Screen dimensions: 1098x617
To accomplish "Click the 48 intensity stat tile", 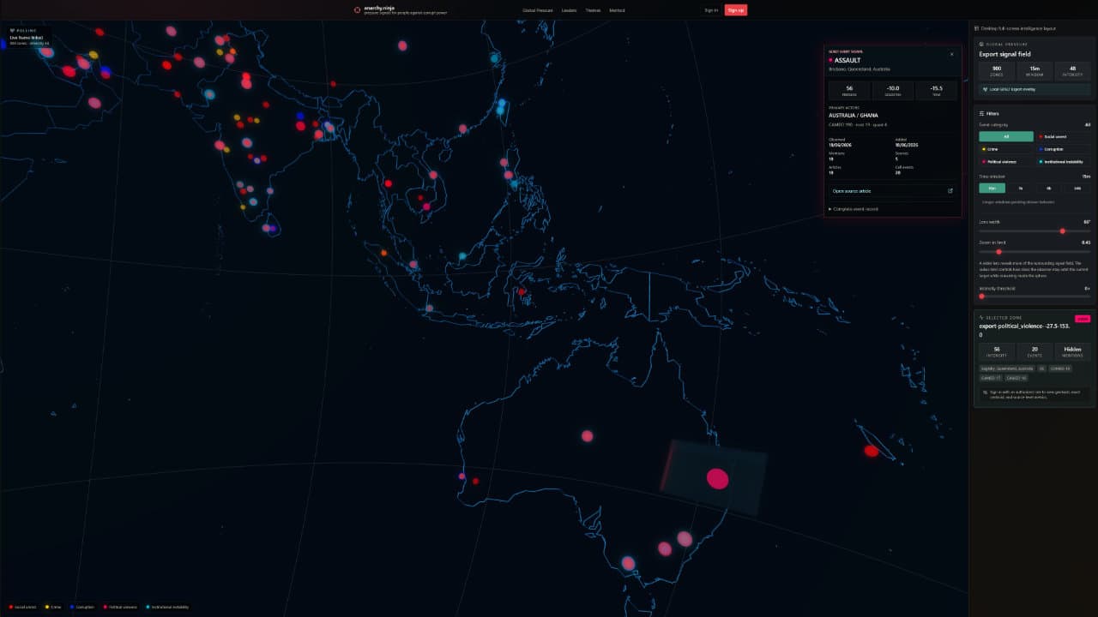I will [1072, 71].
